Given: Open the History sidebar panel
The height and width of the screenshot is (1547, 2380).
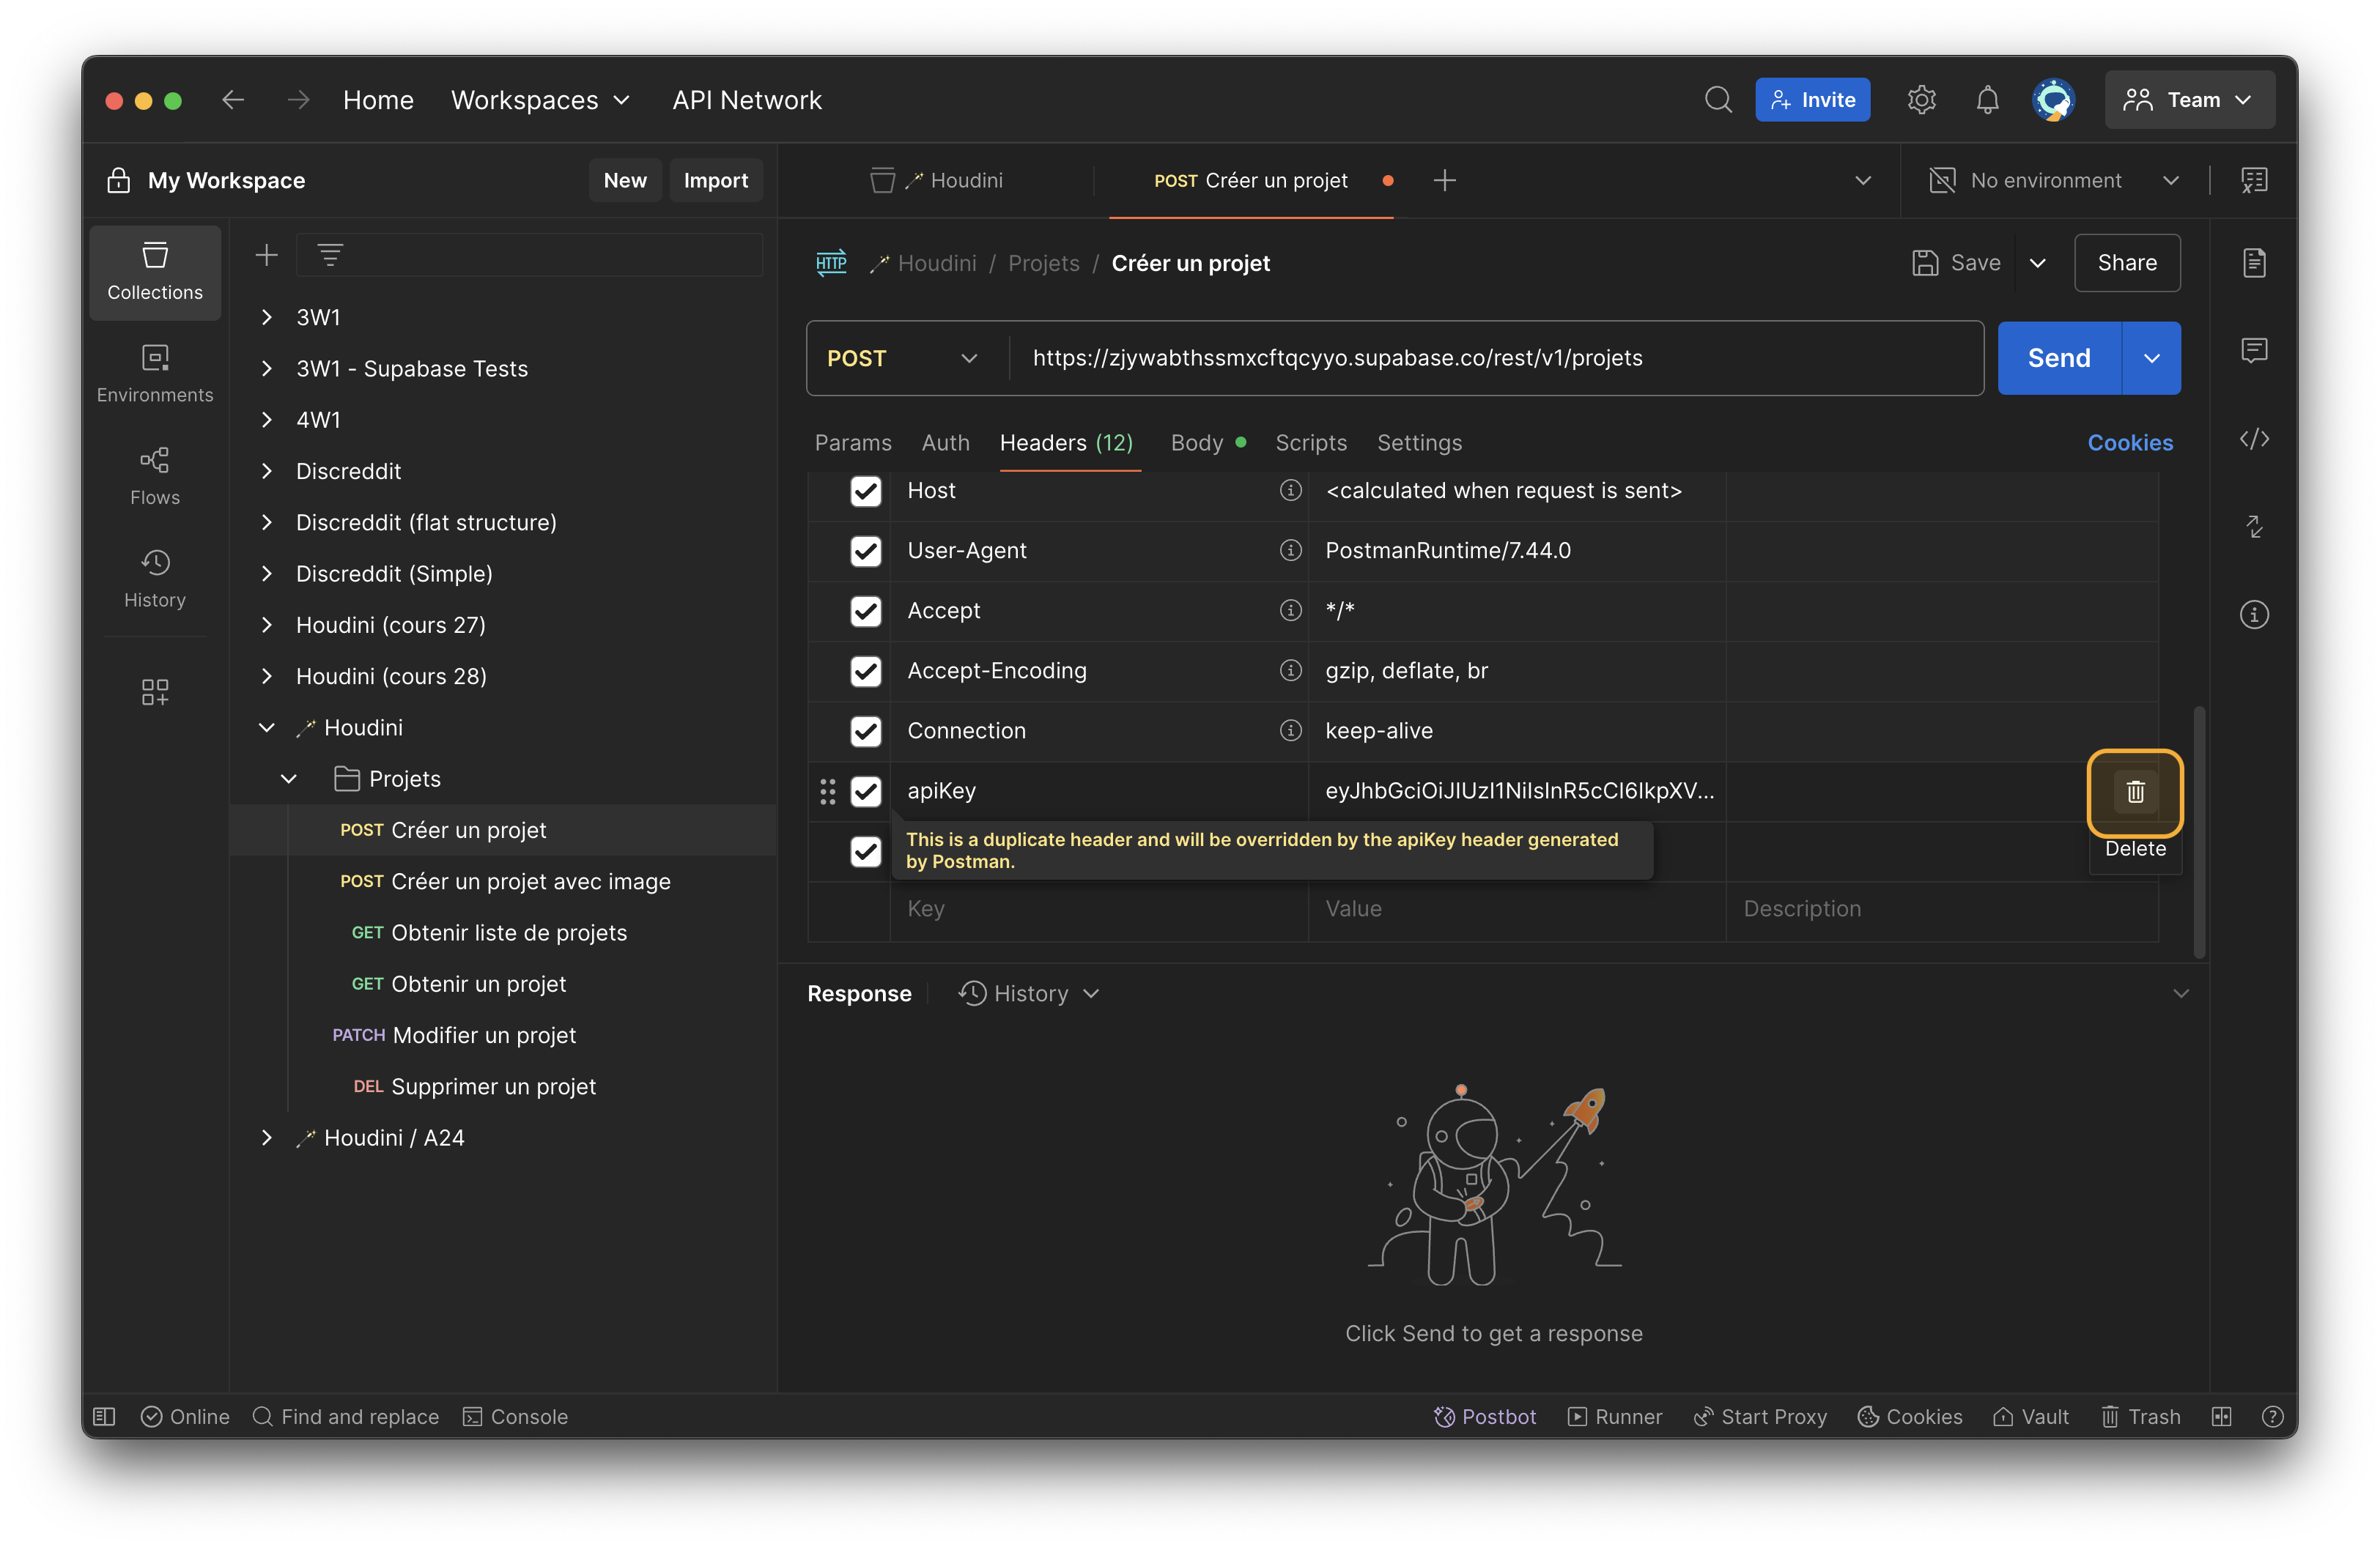Looking at the screenshot, I should pos(155,579).
